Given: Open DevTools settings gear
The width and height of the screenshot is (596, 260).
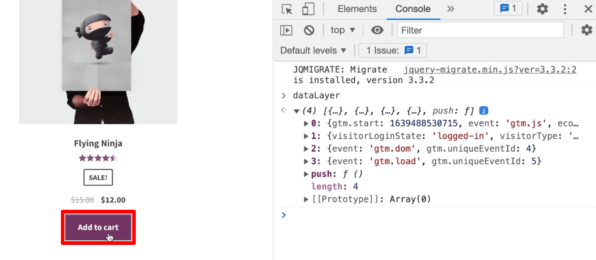Looking at the screenshot, I should 542,9.
